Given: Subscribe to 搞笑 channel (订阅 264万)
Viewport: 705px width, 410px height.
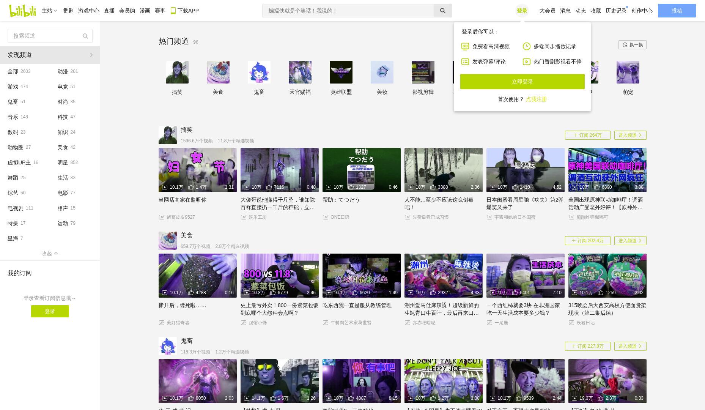Looking at the screenshot, I should 588,135.
